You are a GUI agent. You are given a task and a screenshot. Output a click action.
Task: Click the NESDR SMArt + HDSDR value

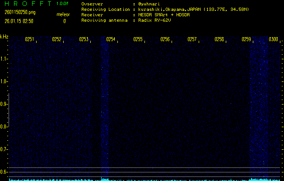coord(164,15)
